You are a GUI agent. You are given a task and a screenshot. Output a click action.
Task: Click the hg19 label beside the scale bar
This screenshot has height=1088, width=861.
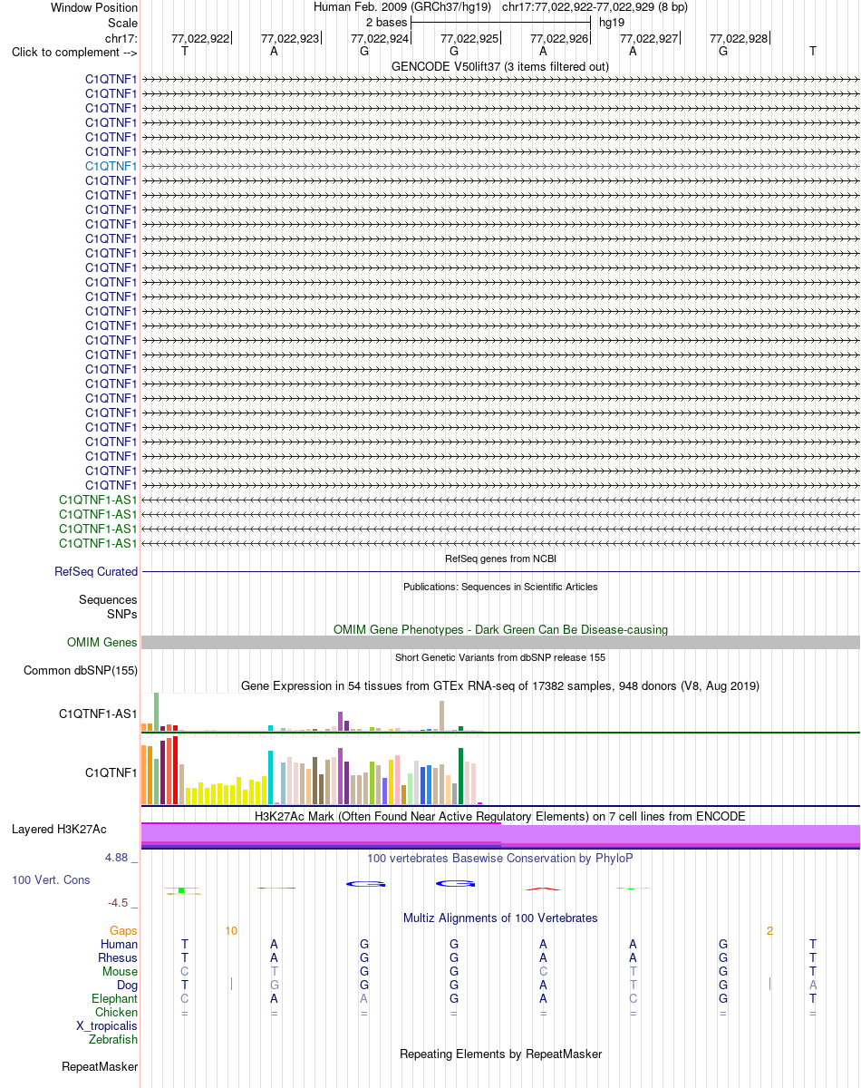point(612,23)
